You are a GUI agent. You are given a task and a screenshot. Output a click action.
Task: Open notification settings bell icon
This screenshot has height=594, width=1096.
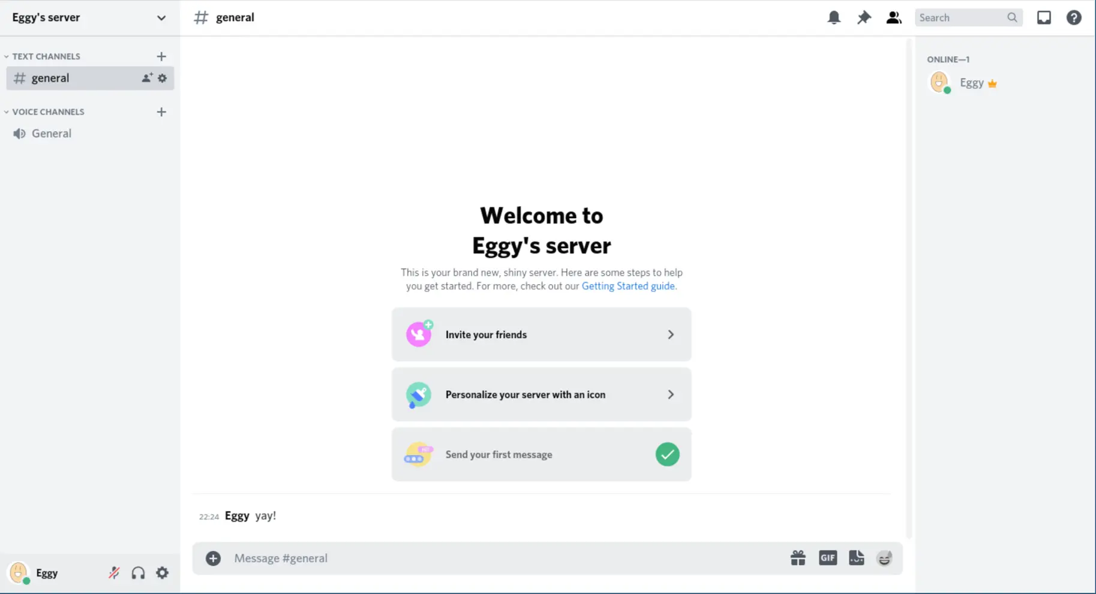tap(834, 17)
